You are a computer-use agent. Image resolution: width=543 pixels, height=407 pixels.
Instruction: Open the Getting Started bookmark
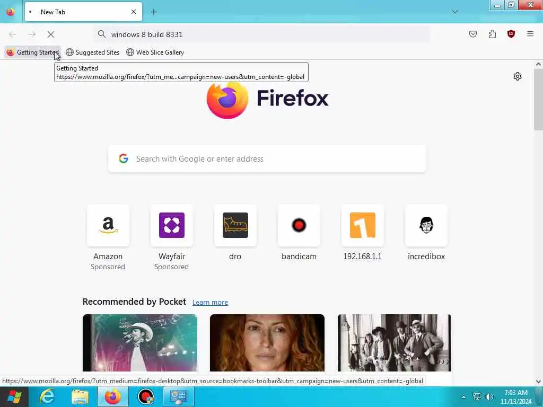(x=32, y=52)
